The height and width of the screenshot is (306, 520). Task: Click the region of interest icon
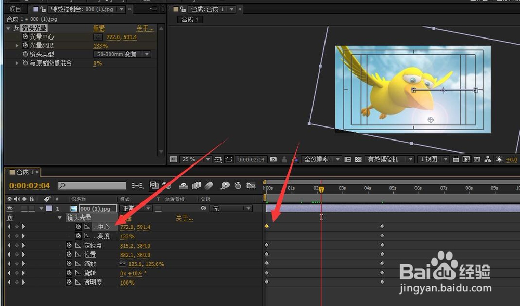(347, 160)
